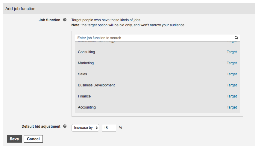The width and height of the screenshot is (255, 148).
Task: Click the magnifying glass search icon
Action: 236,38
